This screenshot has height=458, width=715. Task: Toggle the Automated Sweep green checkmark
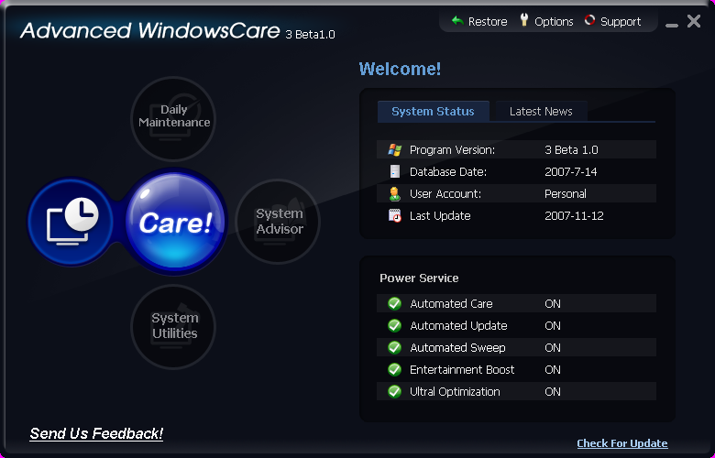point(394,347)
